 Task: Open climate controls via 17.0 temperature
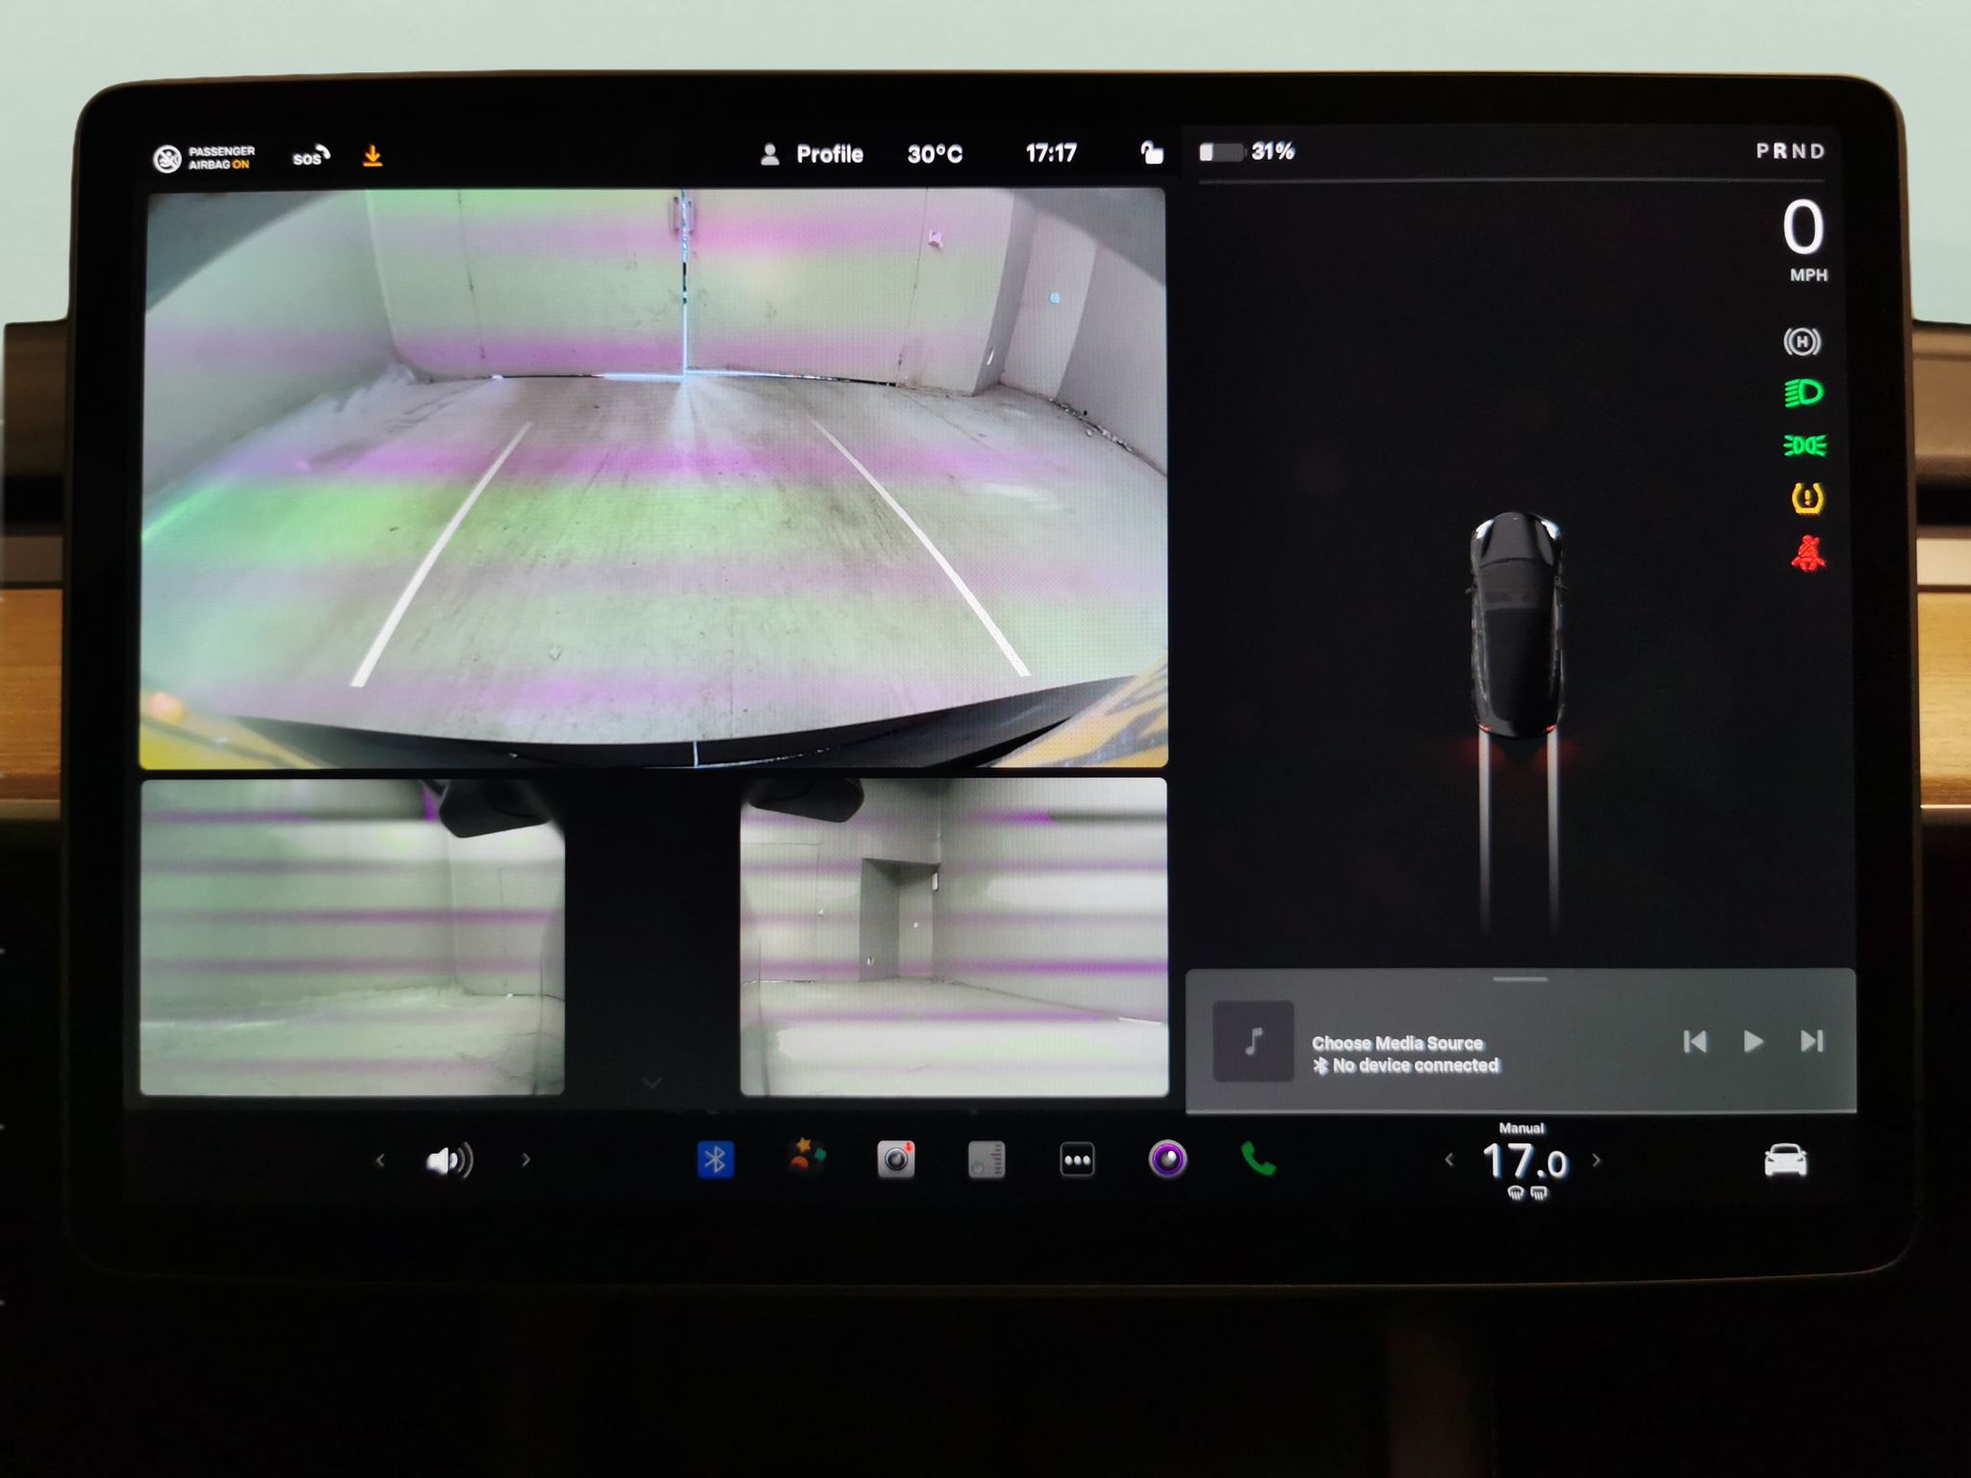pos(1524,1161)
